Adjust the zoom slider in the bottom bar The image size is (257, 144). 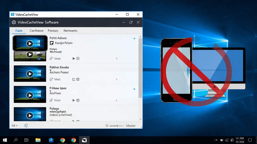coord(116,126)
